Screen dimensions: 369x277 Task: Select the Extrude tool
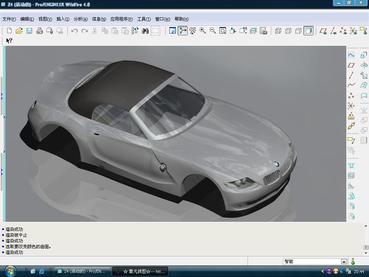[364, 55]
